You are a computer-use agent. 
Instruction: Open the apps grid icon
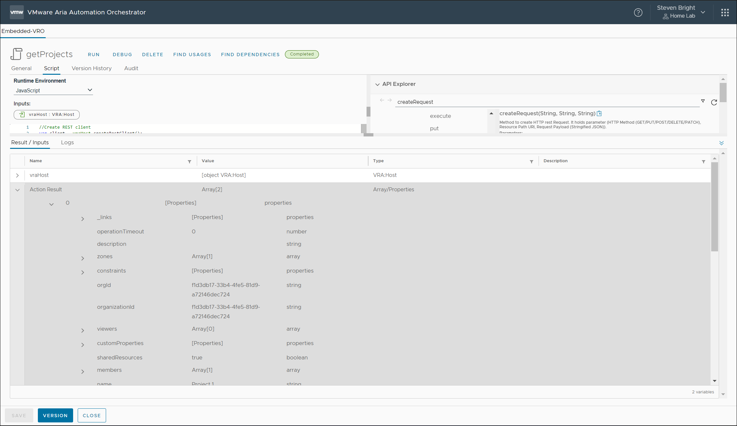click(725, 12)
